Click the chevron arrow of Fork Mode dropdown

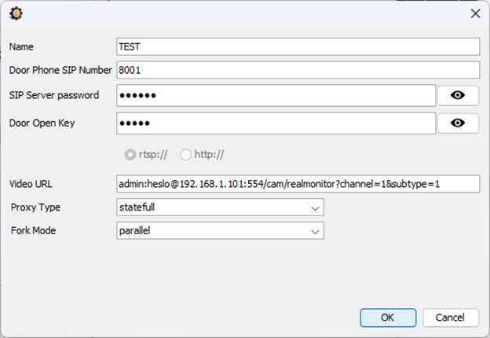click(316, 232)
